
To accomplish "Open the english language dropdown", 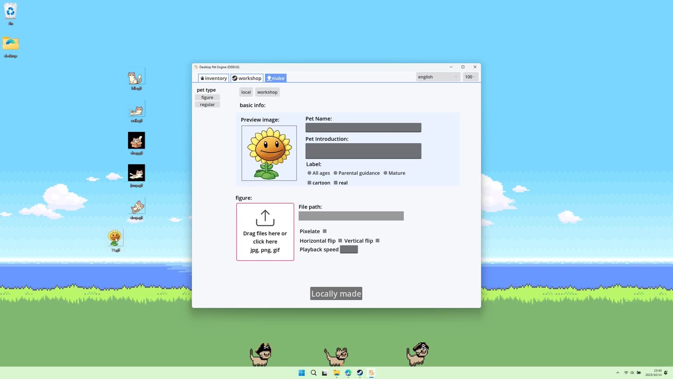I will click(437, 77).
